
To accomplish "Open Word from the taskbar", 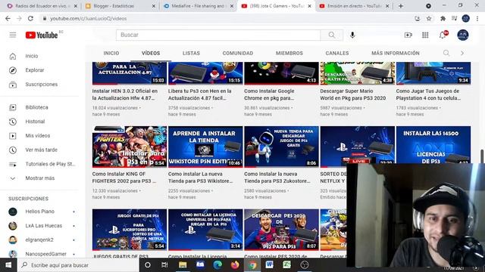I will click(x=270, y=265).
